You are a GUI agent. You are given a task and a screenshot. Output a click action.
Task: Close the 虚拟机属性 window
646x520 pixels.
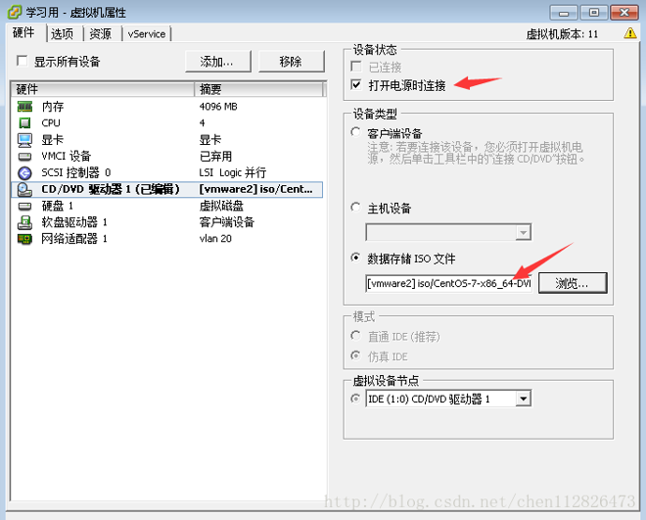[x=624, y=13]
